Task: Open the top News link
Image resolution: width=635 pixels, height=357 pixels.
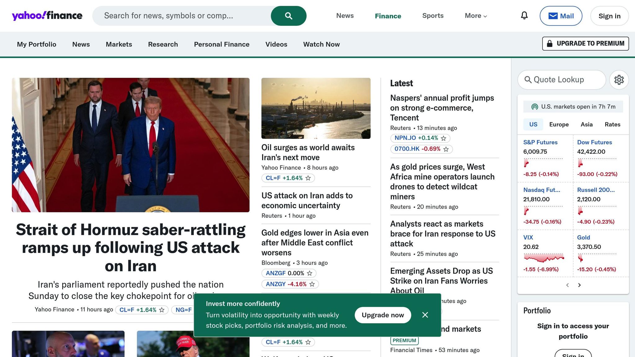Action: point(345,15)
